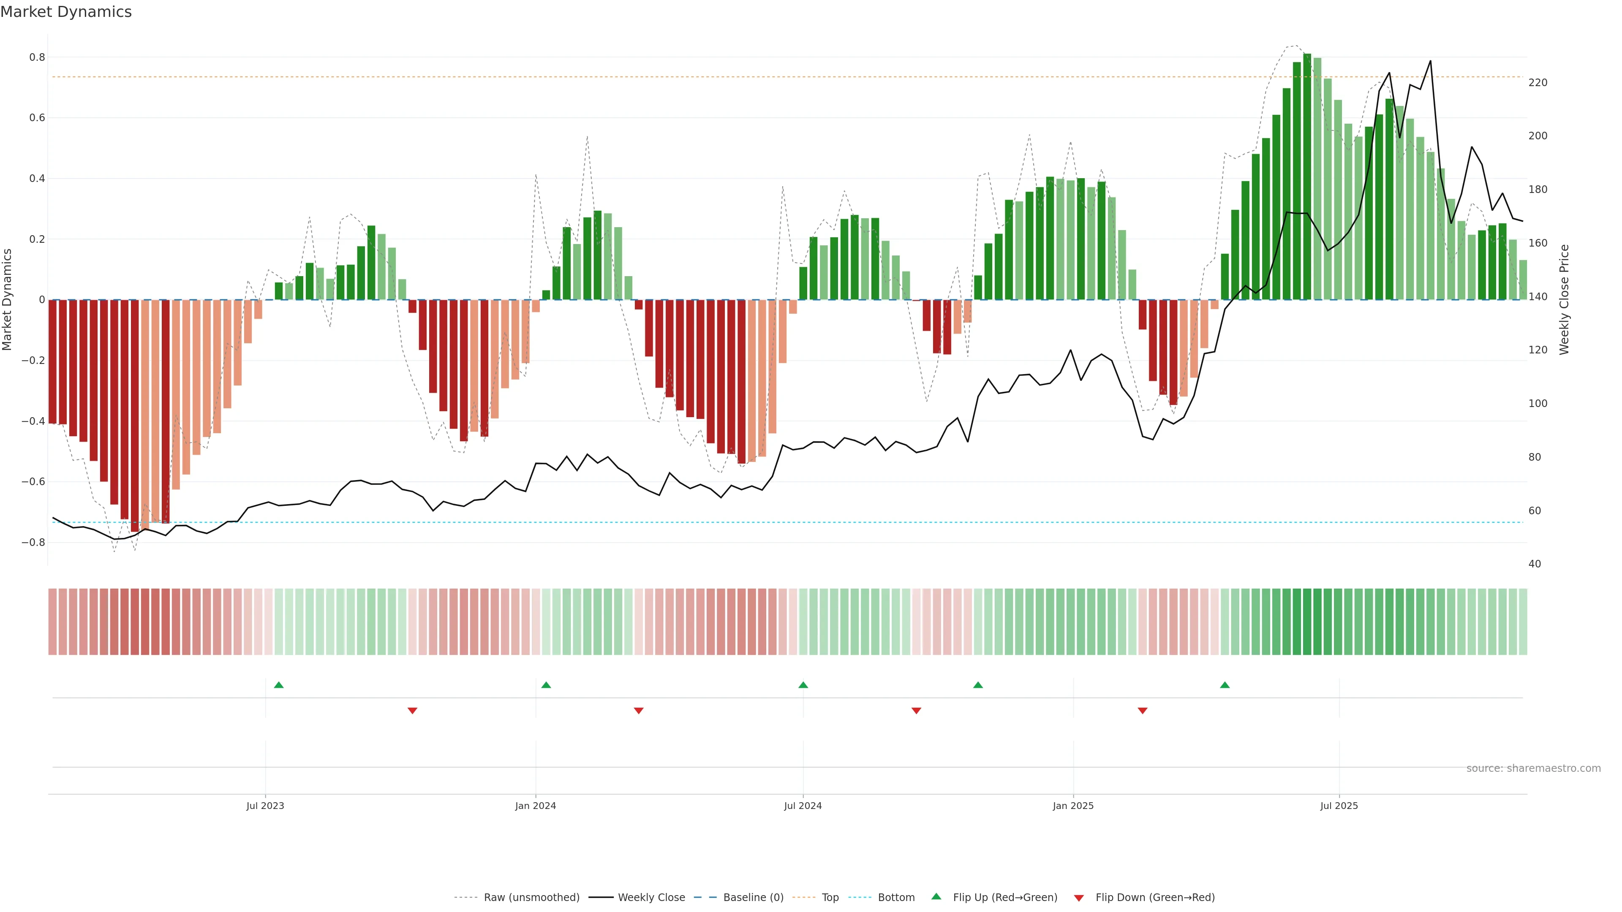Click the Flip Down triangle after Jan 2024
This screenshot has width=1622, height=912.
[x=639, y=711]
